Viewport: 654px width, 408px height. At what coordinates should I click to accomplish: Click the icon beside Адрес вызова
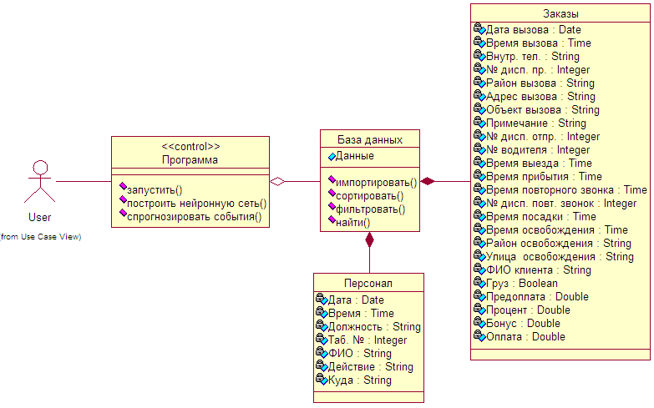click(x=479, y=96)
